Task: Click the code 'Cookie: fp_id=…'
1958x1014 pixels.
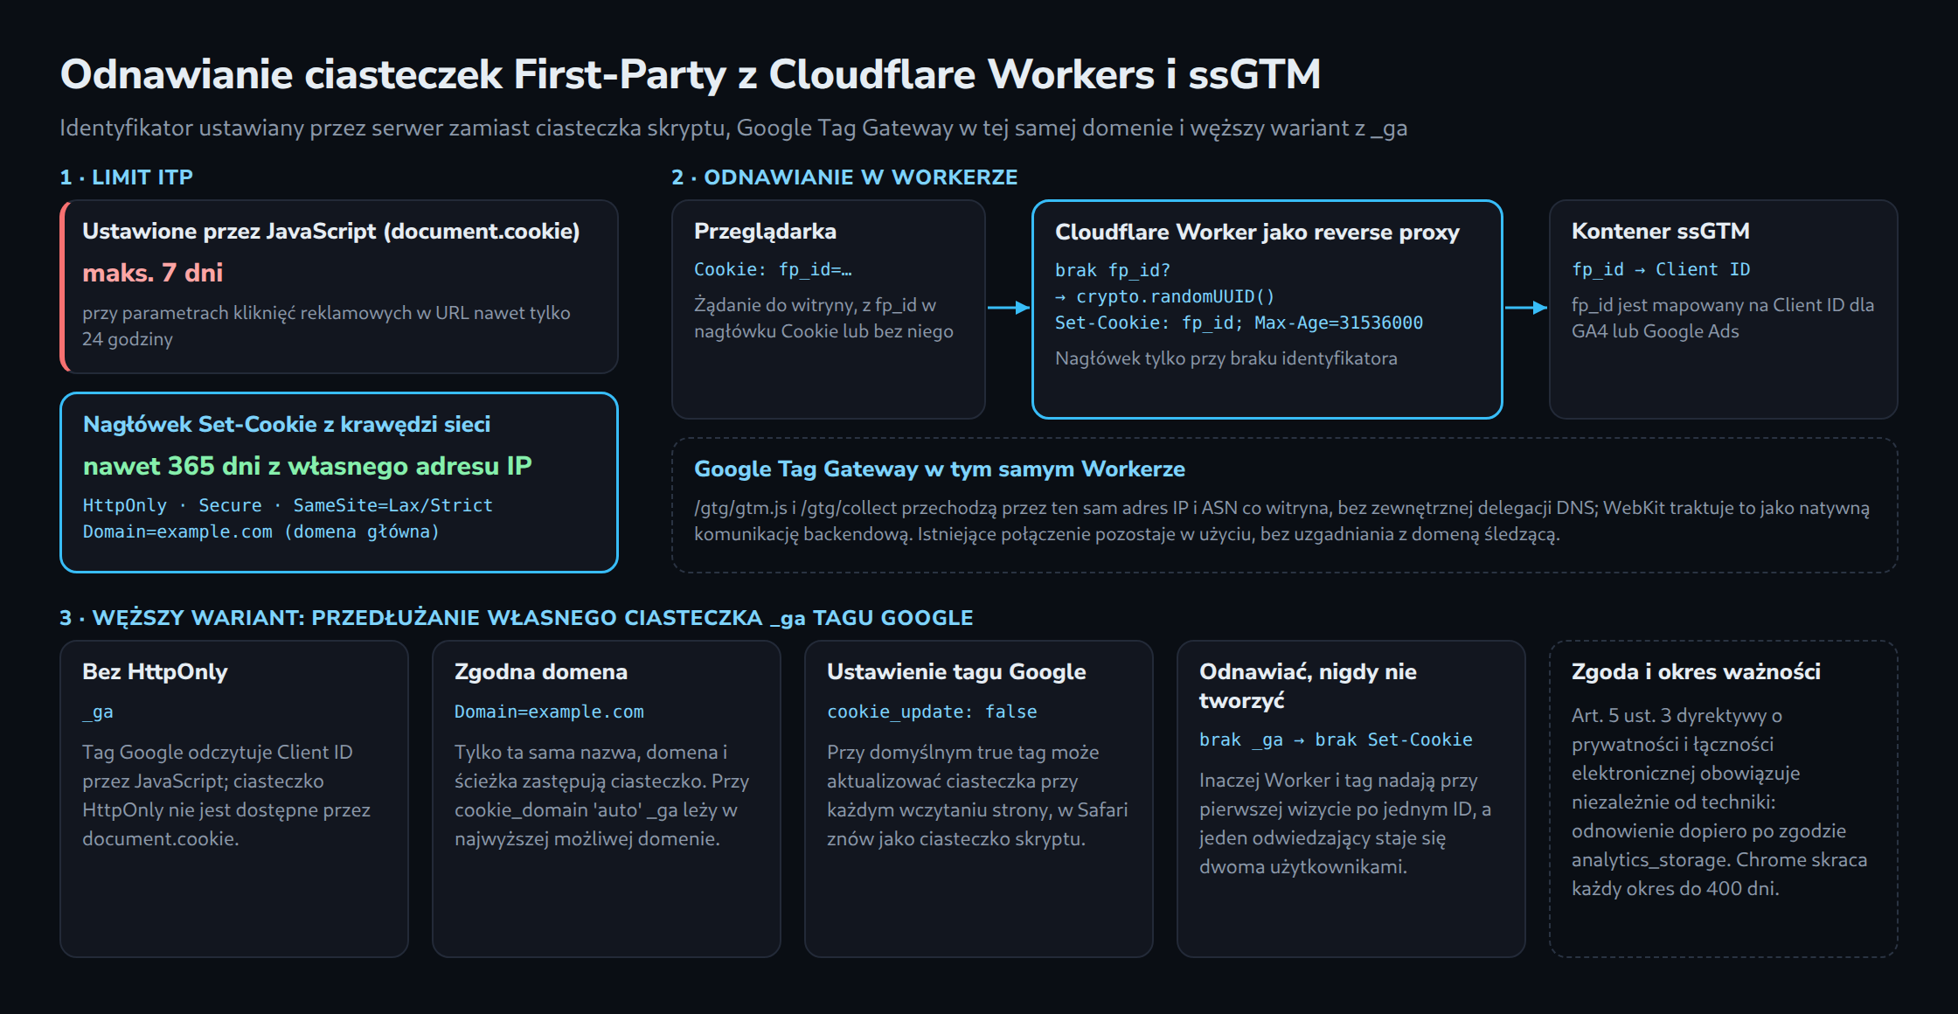Action: pos(773,269)
